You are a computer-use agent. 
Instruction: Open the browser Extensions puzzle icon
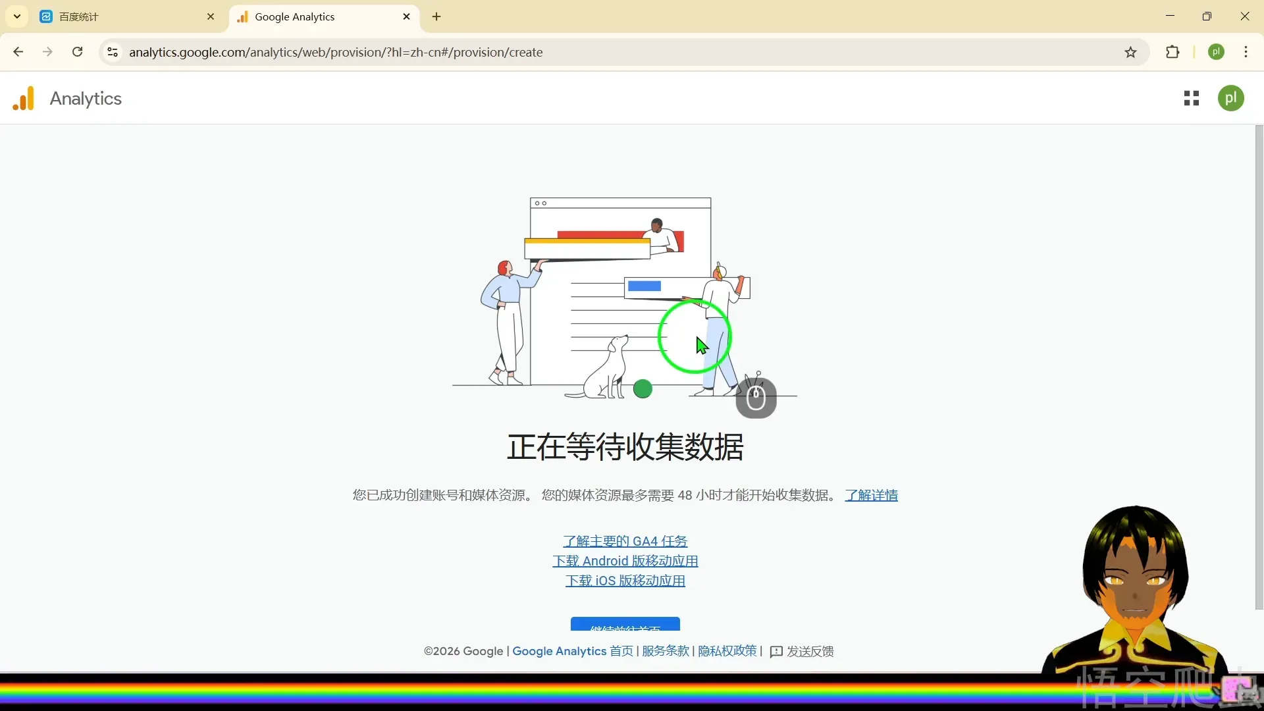tap(1172, 53)
